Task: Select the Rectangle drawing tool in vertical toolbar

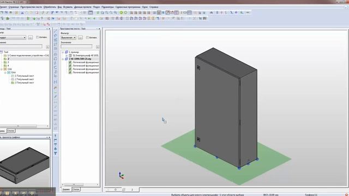Action: click(x=56, y=44)
